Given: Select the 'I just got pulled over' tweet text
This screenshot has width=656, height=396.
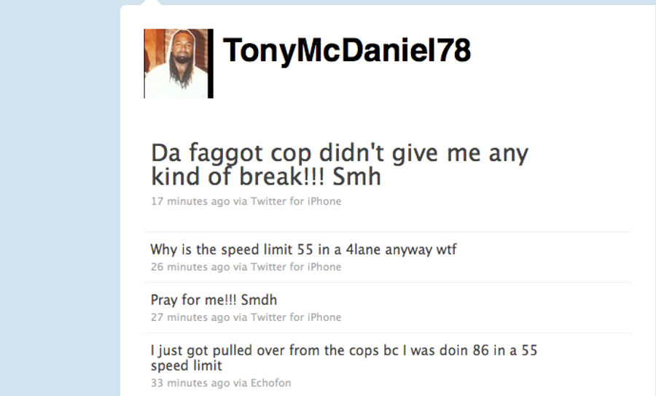Looking at the screenshot, I should pyautogui.click(x=344, y=358).
